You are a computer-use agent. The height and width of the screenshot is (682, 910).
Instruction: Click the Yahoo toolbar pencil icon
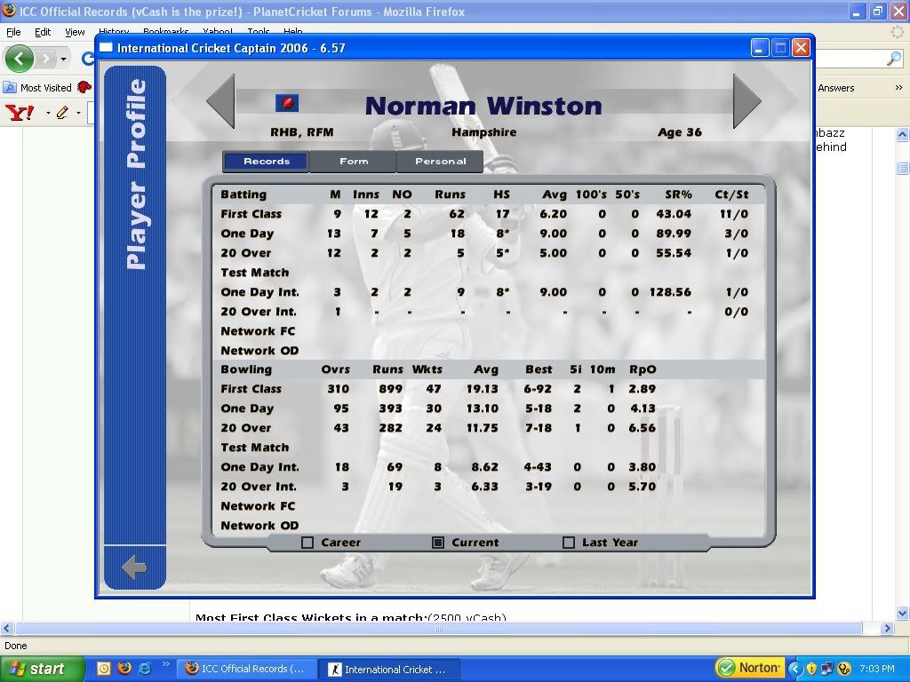[63, 112]
